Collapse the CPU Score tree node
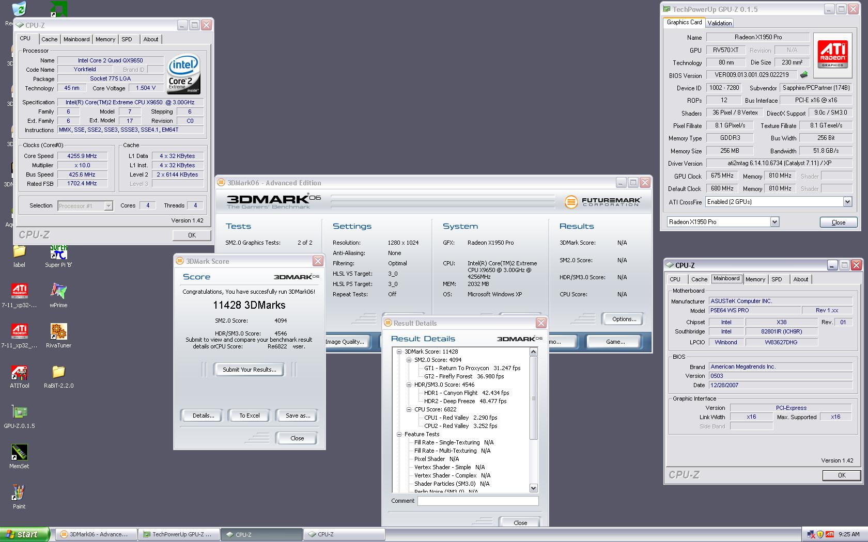This screenshot has width=868, height=542. 409,409
